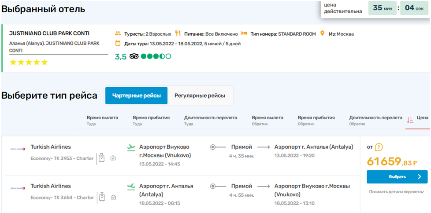This screenshot has height=213, width=431.
Task: Click Economy- TK 3953 - Charter text
Action: coord(62,158)
